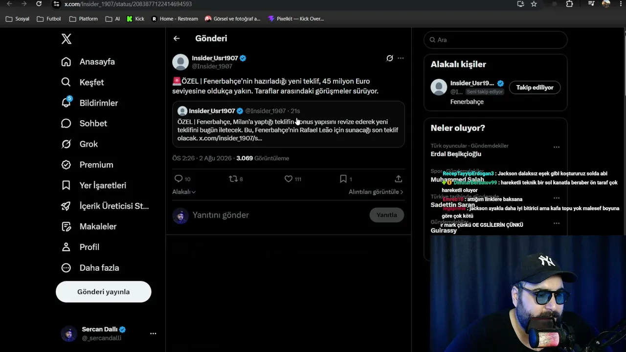Click the browser back arrow

(9, 4)
